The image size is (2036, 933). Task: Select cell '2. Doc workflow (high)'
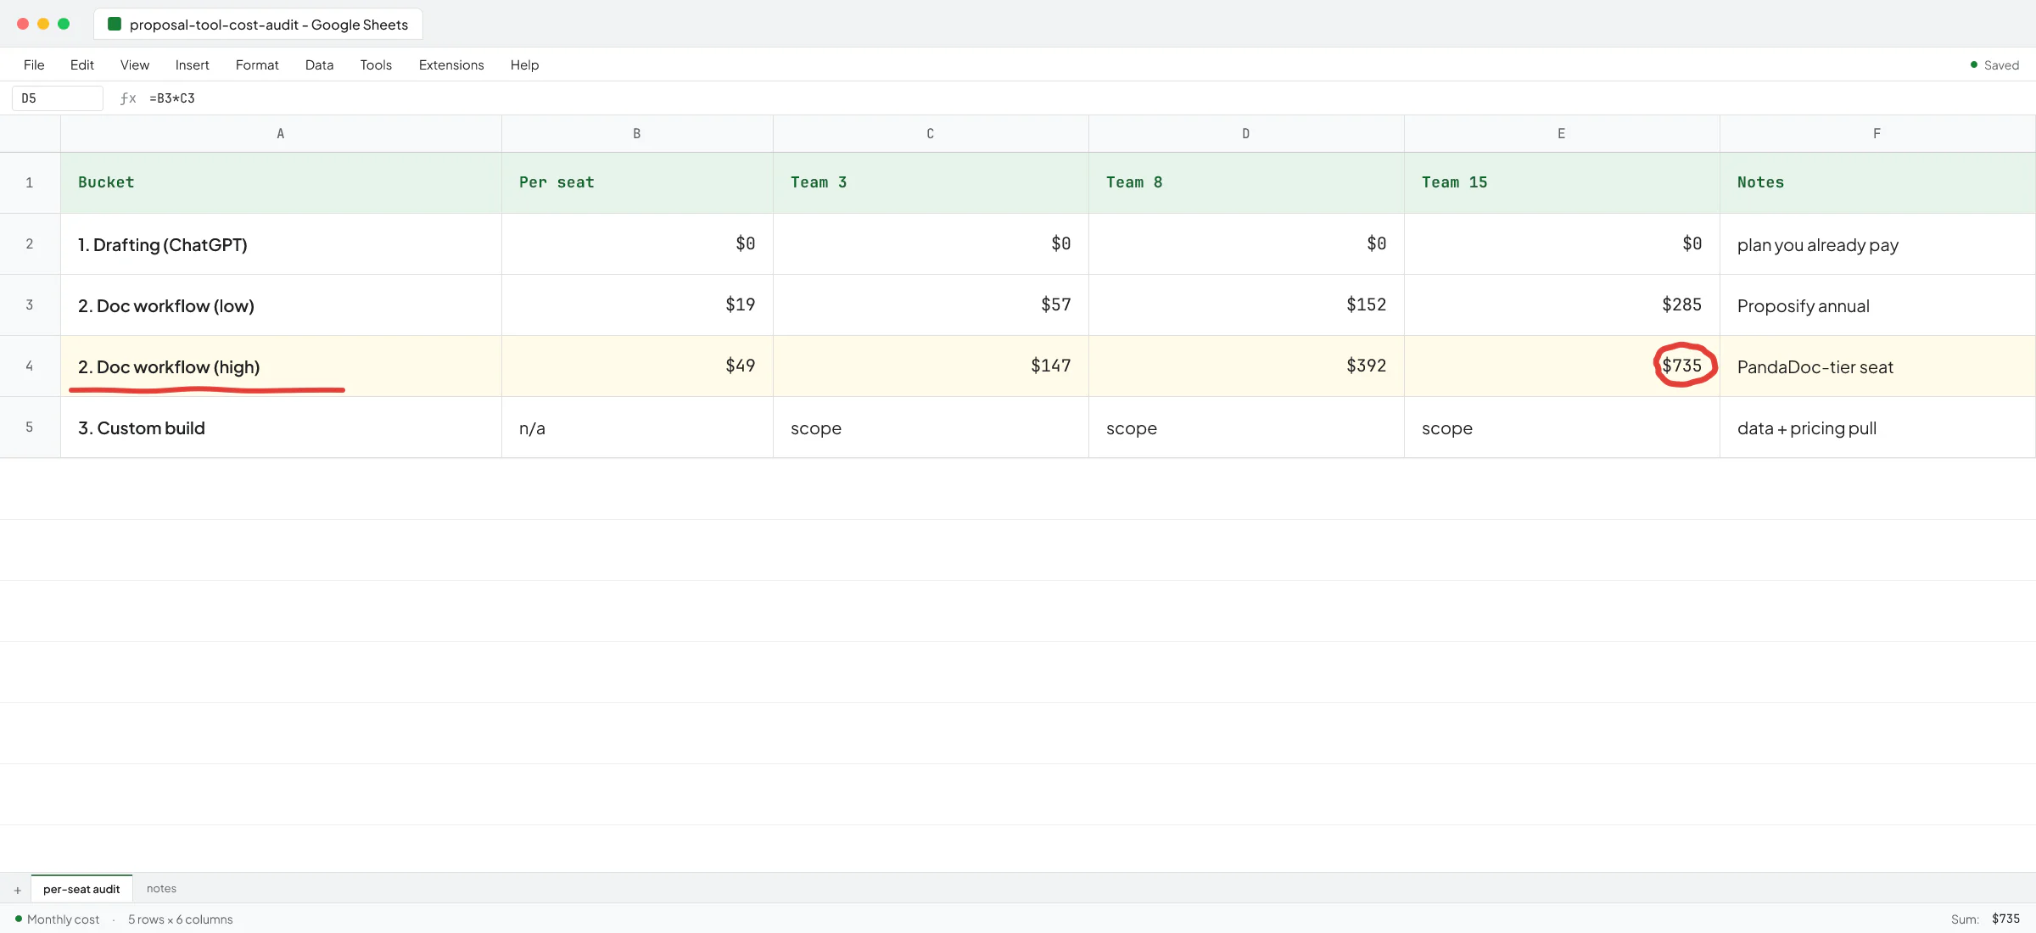(x=281, y=366)
